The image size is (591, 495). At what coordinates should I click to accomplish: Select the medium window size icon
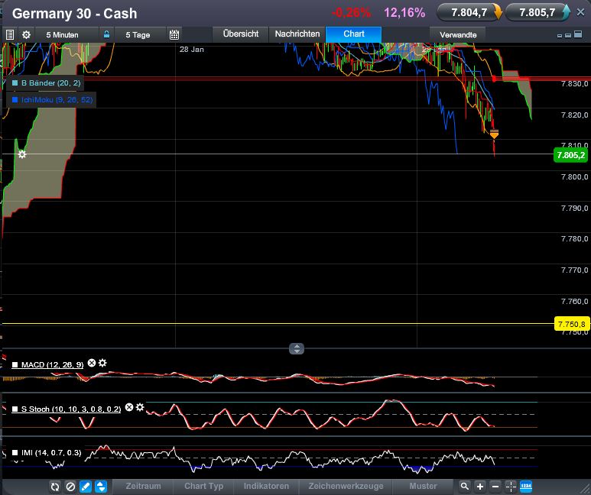pos(568,35)
